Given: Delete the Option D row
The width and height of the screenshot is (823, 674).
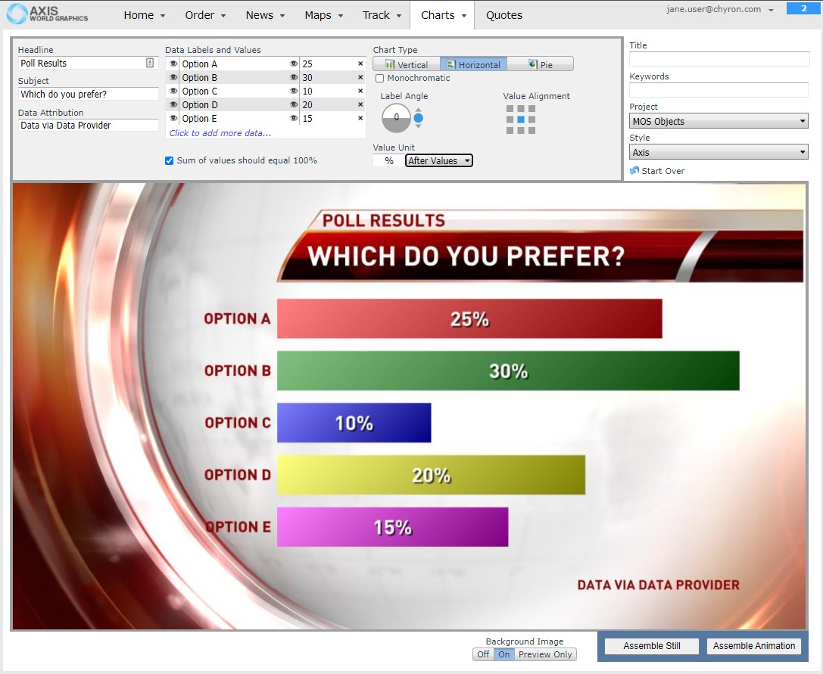Looking at the screenshot, I should [360, 105].
